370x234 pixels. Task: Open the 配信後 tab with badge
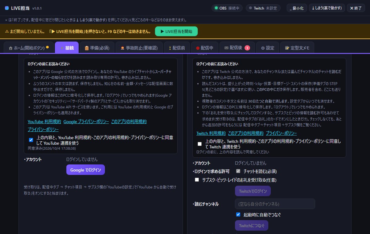237,48
